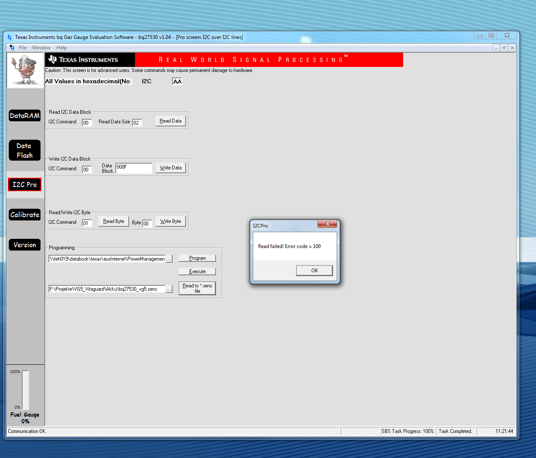Image resolution: width=536 pixels, height=458 pixels.
Task: Click the bq app icon in title bar
Action: [x=10, y=37]
